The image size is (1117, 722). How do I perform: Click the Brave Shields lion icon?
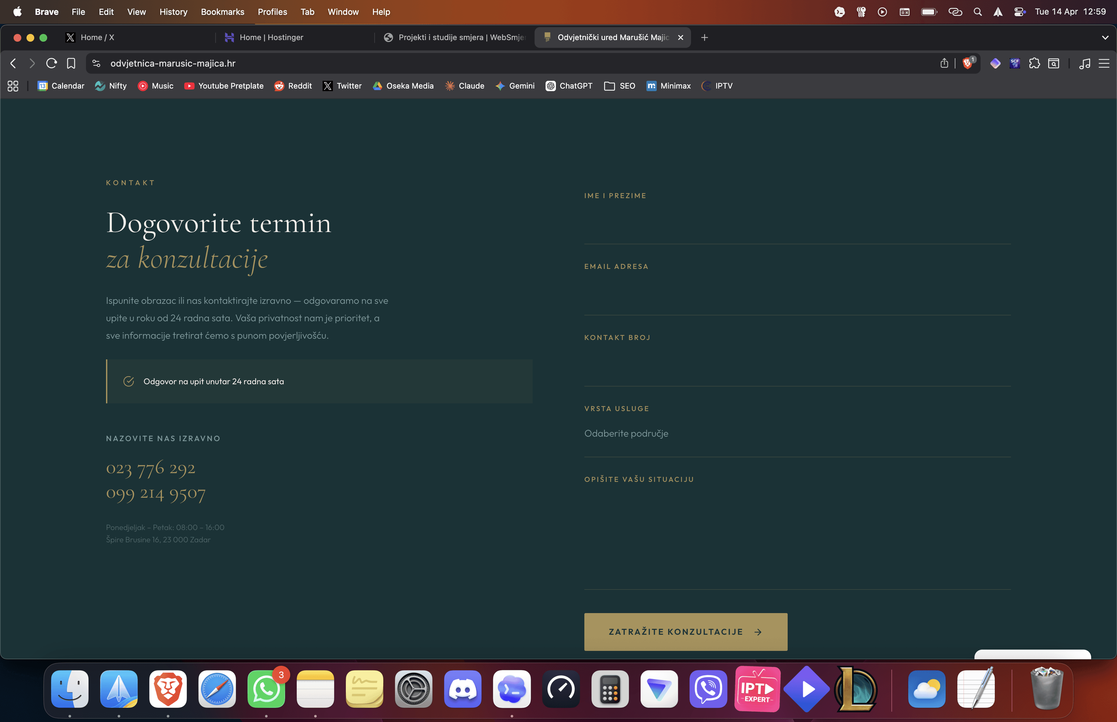[x=967, y=63]
